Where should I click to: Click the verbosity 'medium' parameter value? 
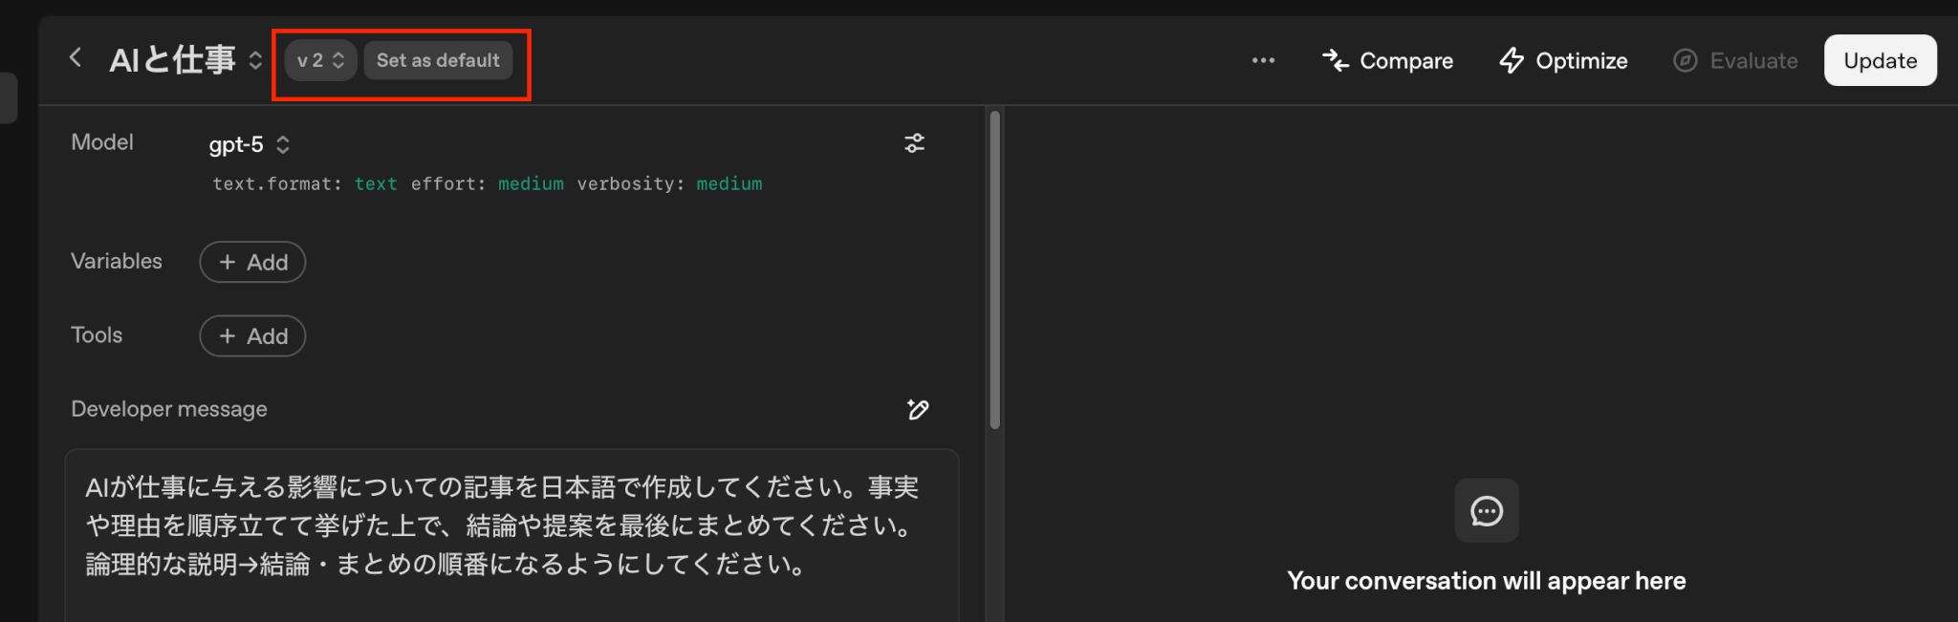[x=729, y=183]
